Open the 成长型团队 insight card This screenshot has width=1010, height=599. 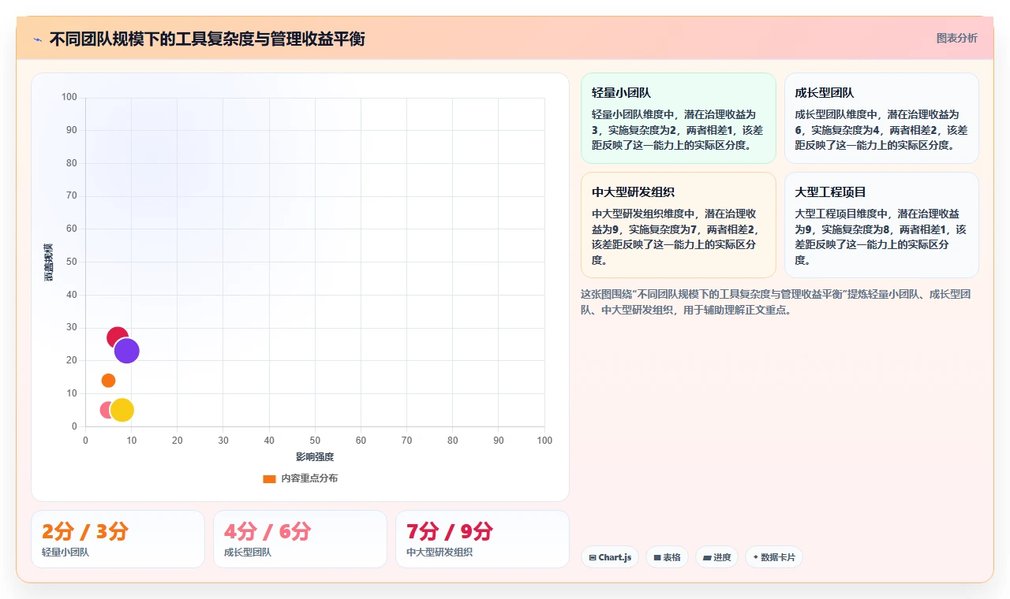coord(881,118)
